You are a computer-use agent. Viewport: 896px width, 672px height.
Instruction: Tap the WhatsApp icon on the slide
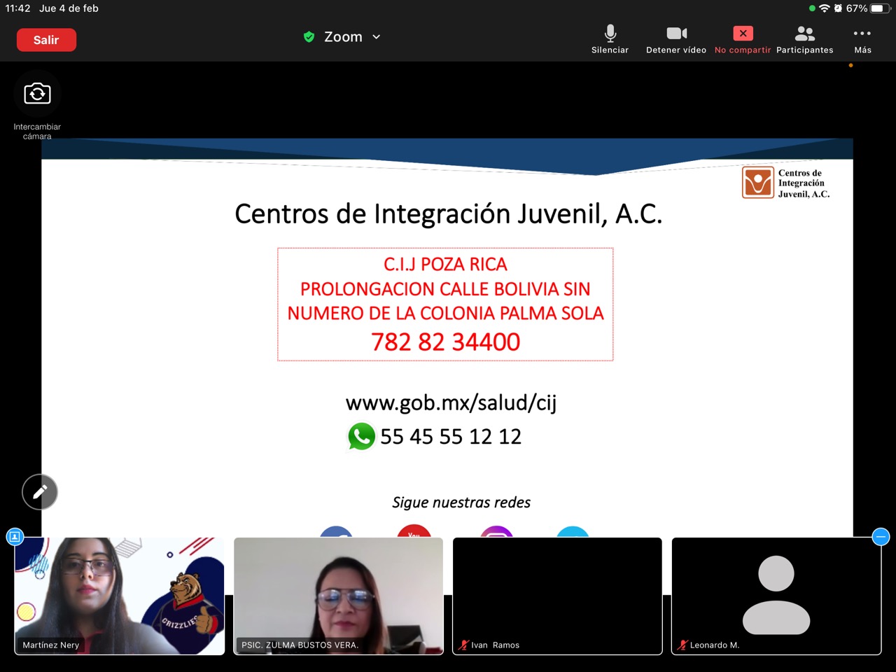coord(361,436)
